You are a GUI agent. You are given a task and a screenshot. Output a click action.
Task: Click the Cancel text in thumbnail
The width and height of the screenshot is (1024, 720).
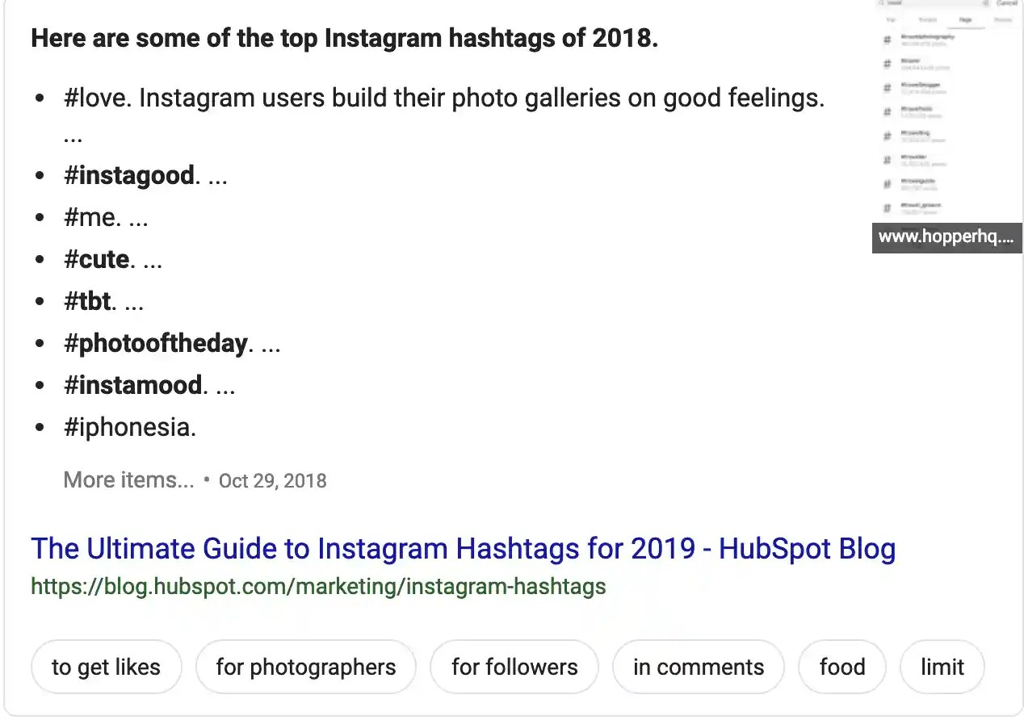(1006, 3)
